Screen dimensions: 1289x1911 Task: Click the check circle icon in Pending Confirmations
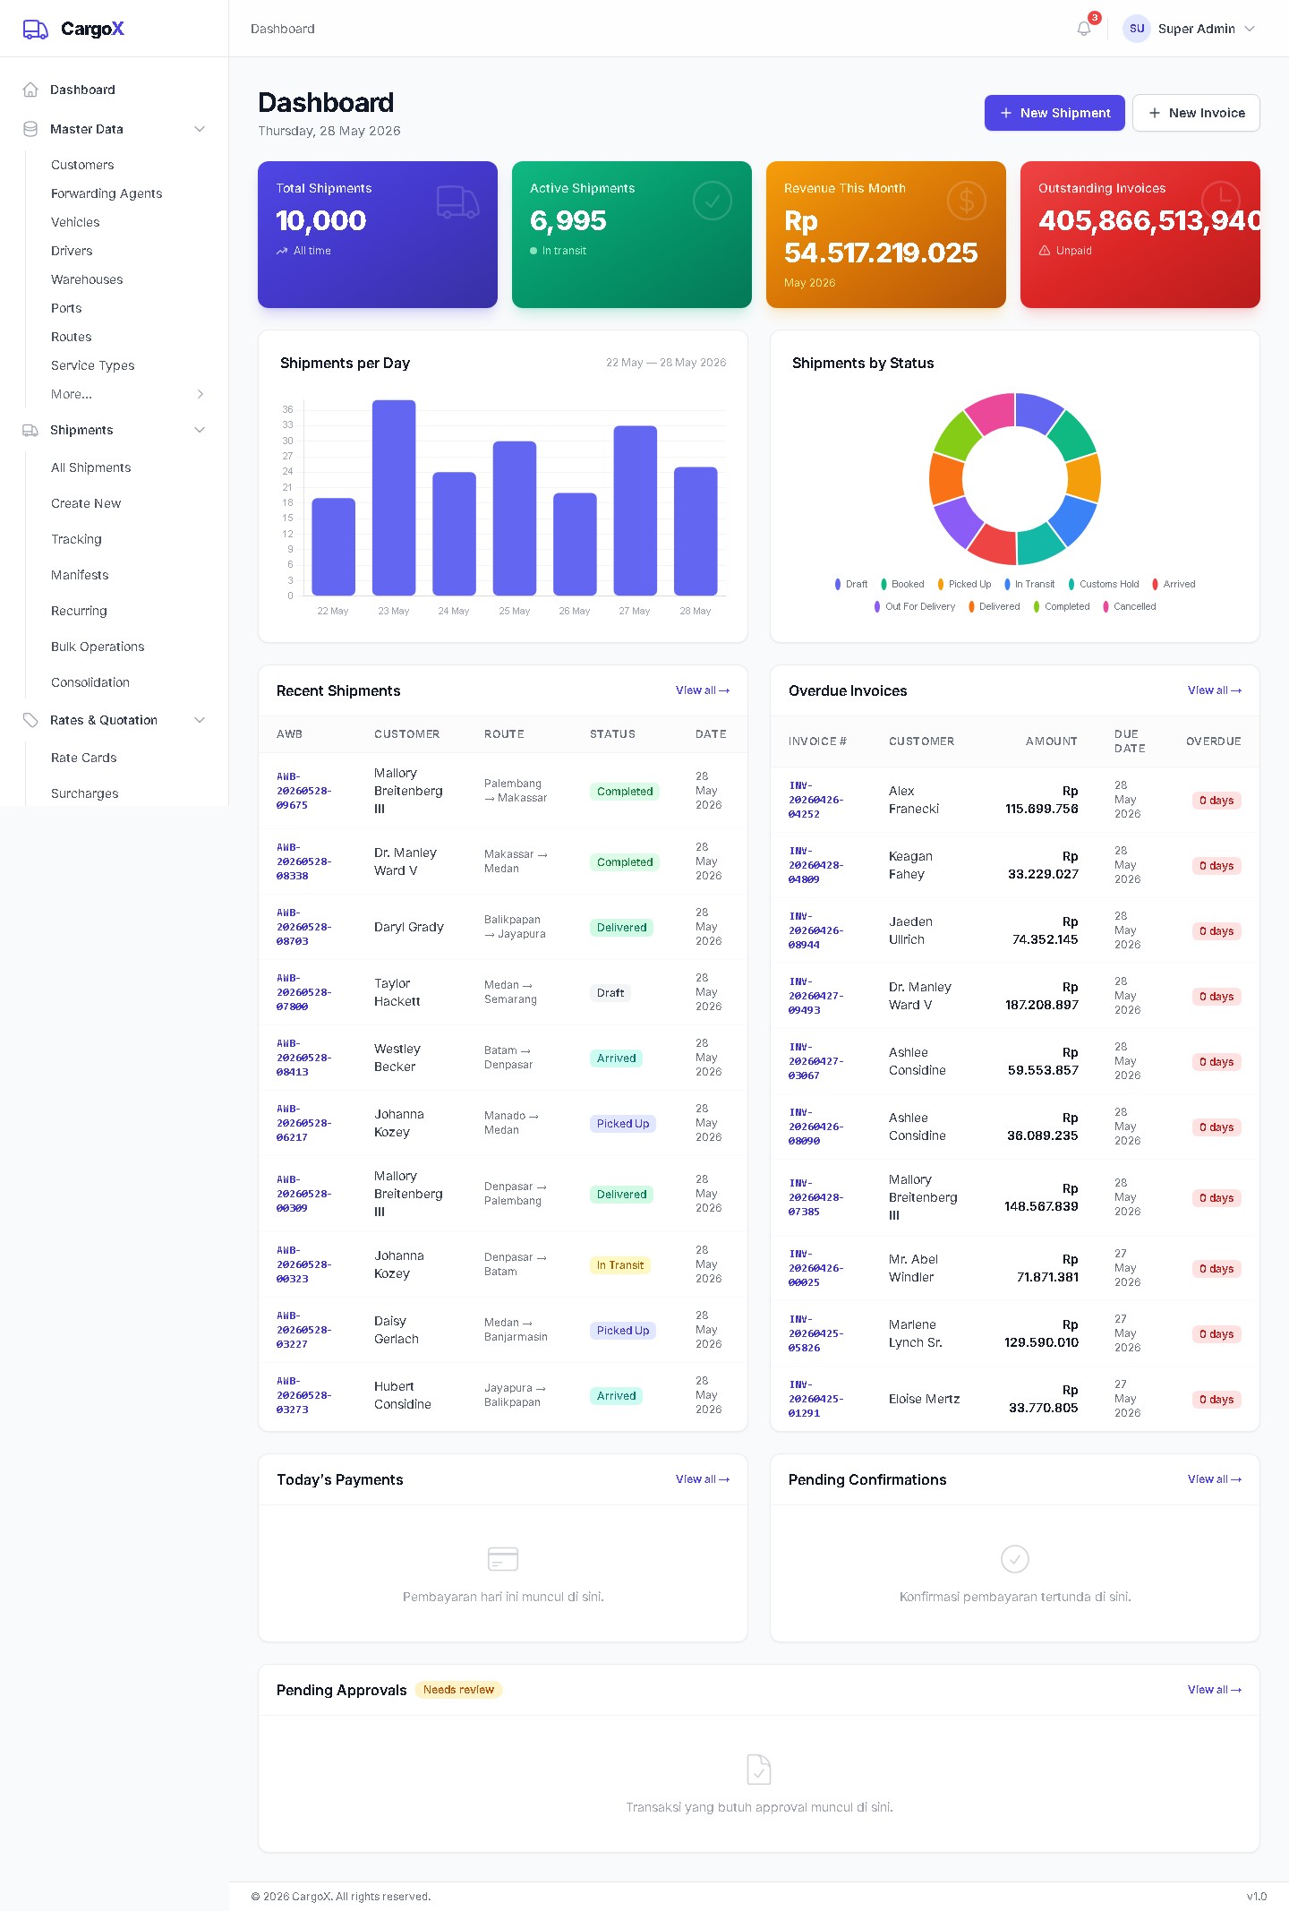click(x=1015, y=1559)
